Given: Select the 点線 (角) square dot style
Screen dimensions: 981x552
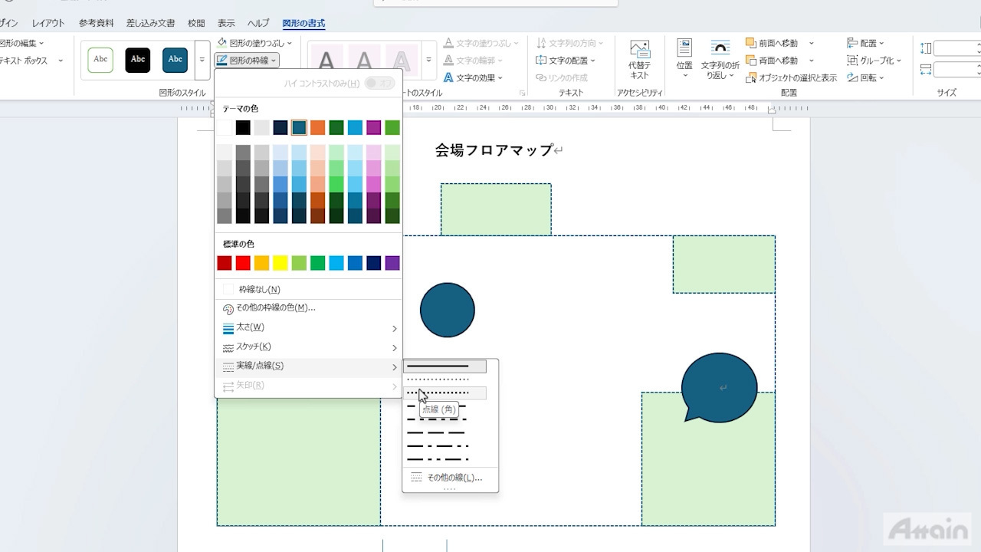Looking at the screenshot, I should pos(445,393).
